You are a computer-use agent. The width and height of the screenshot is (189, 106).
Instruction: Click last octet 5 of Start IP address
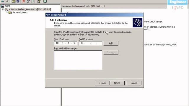tap(74, 43)
